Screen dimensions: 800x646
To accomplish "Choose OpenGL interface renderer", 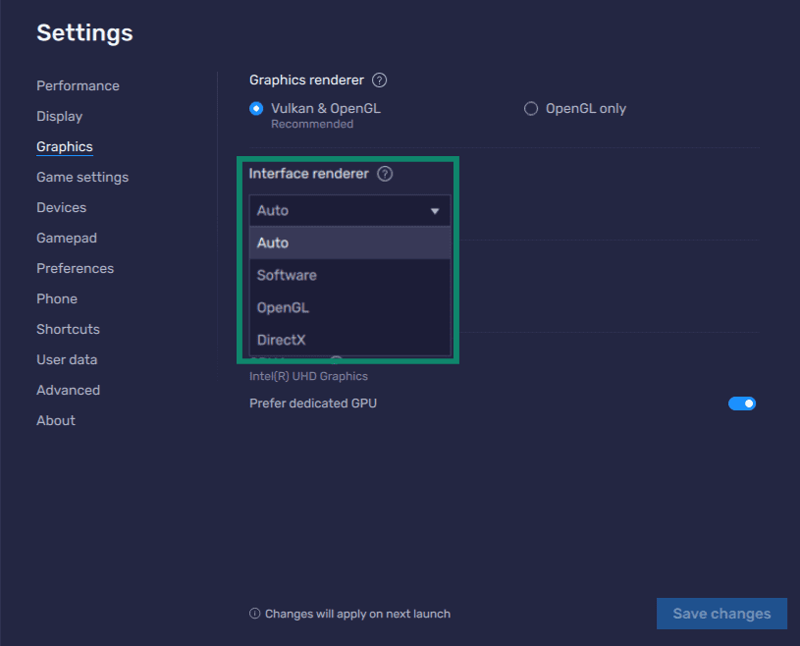I will [349, 307].
